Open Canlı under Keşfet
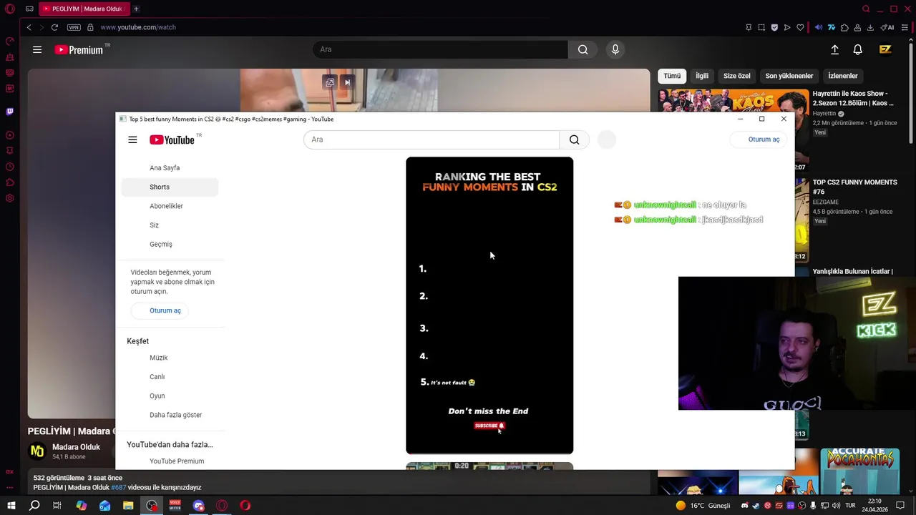 coord(170,377)
